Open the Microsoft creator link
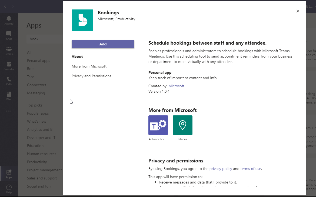Viewport: 316px width, 197px height. 176,86
